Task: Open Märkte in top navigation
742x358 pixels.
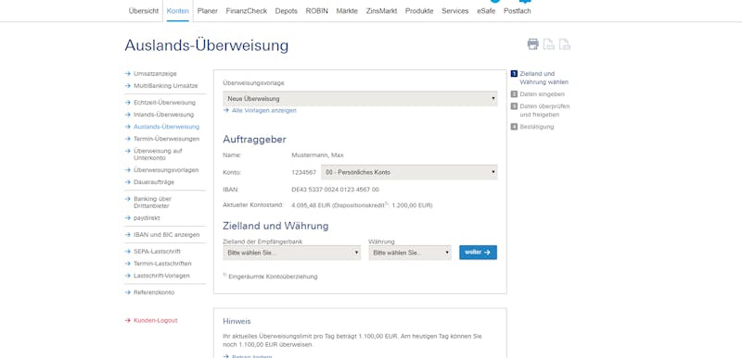Action: [x=347, y=11]
